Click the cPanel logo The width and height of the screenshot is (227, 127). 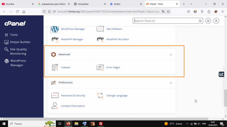15,23
